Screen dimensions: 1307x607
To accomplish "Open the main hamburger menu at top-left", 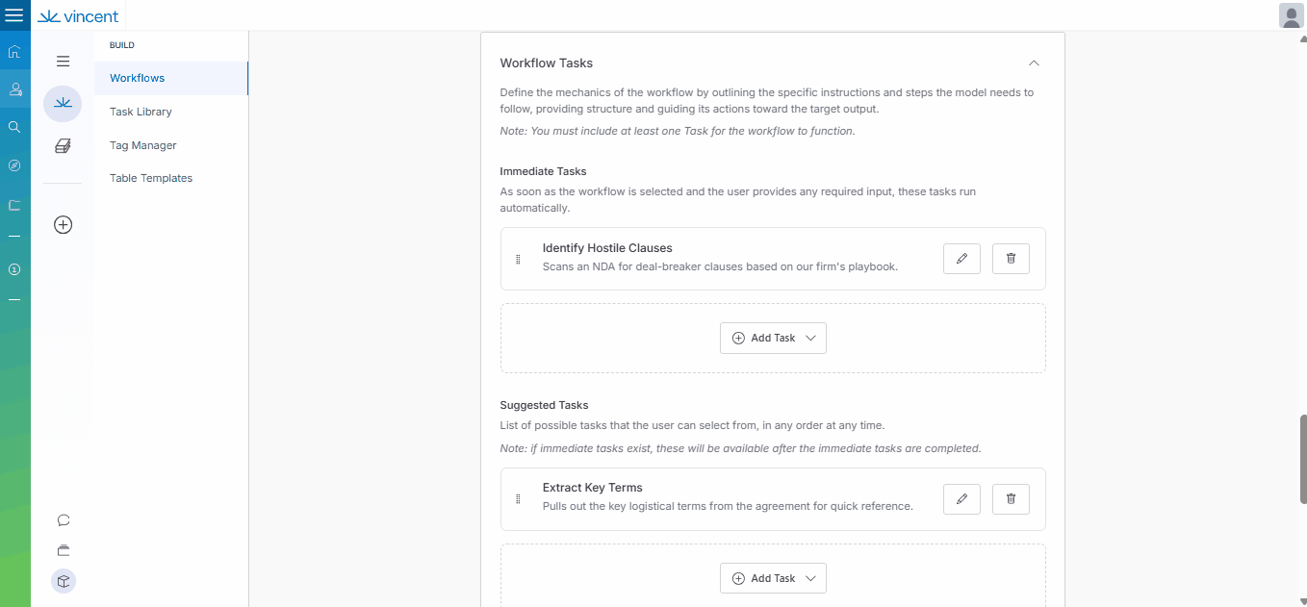I will point(14,15).
